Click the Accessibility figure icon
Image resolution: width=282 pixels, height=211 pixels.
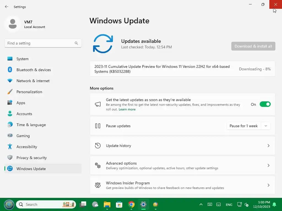(x=10, y=147)
